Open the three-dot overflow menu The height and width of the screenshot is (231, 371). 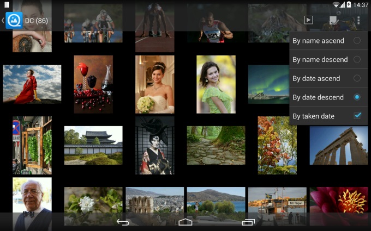(358, 20)
